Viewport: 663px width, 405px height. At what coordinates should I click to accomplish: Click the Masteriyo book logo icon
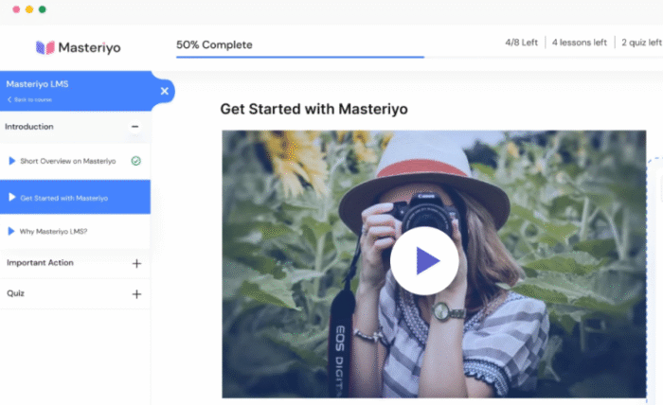pos(45,46)
